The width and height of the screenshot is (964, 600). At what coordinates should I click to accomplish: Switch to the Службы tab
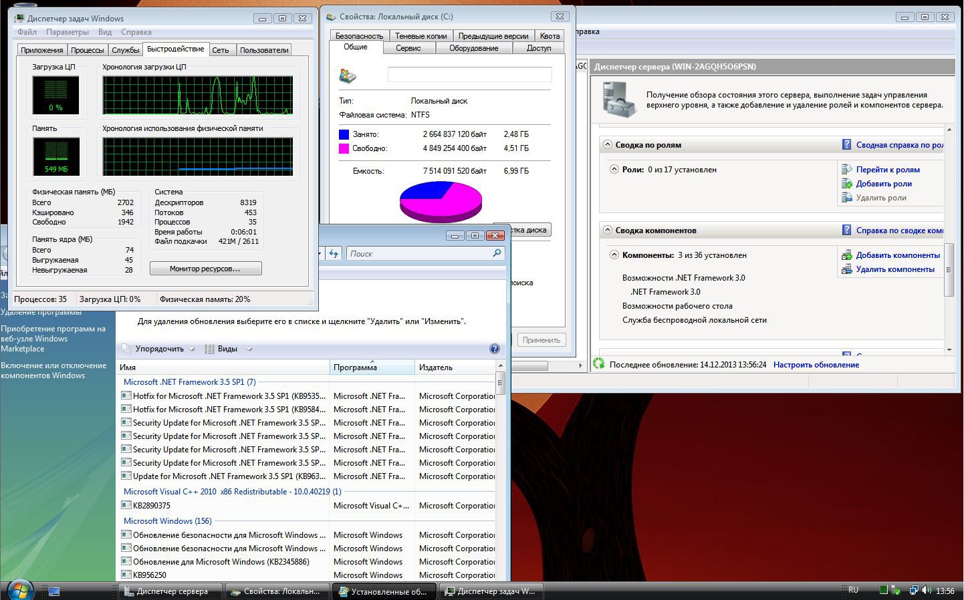pos(126,50)
